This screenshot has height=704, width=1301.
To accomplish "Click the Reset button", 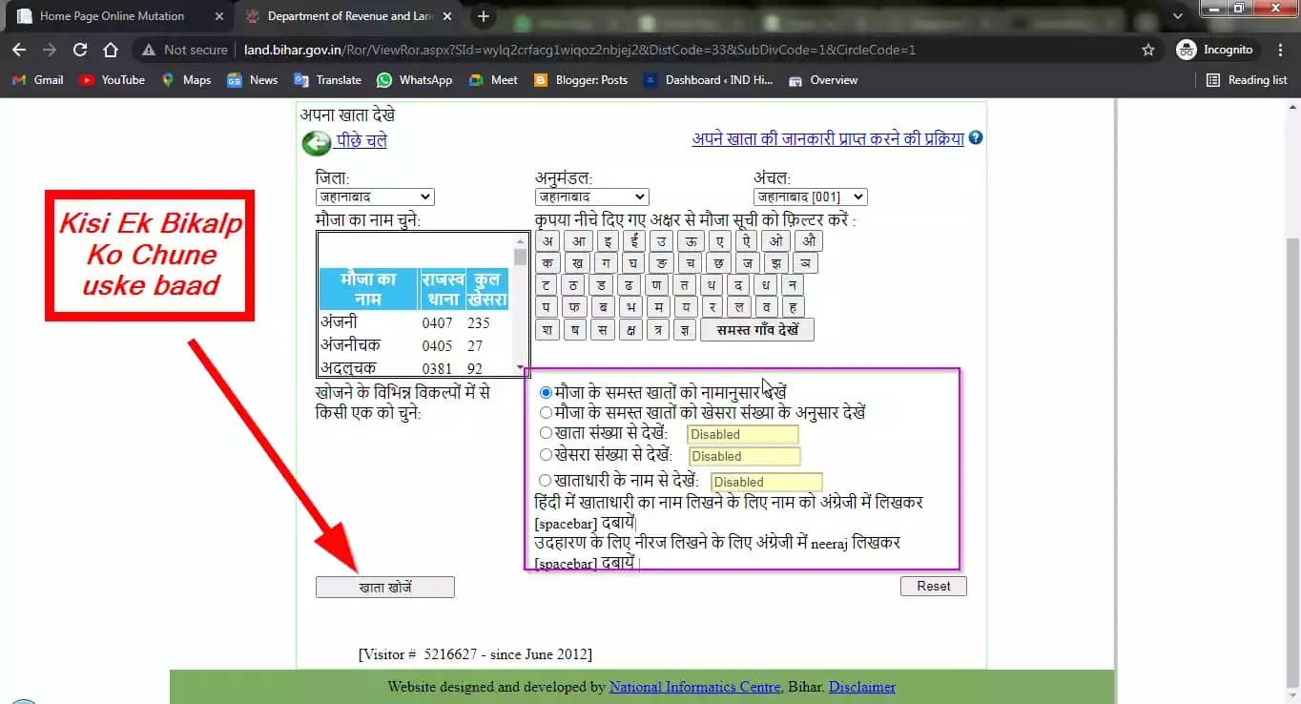I will point(934,586).
